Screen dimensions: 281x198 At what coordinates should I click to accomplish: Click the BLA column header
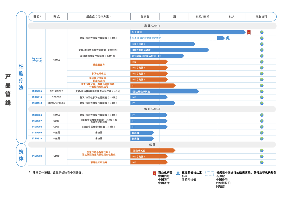point(231,17)
